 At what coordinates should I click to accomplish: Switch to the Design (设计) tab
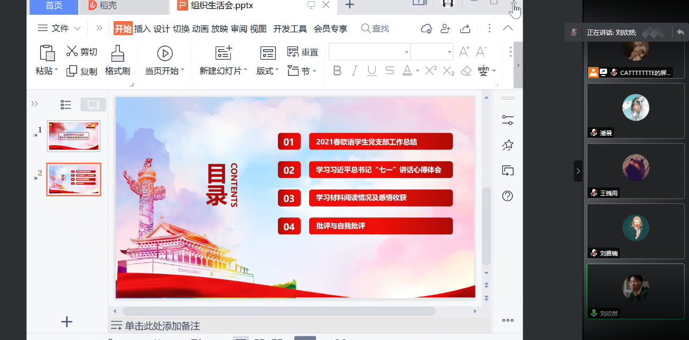click(x=161, y=29)
